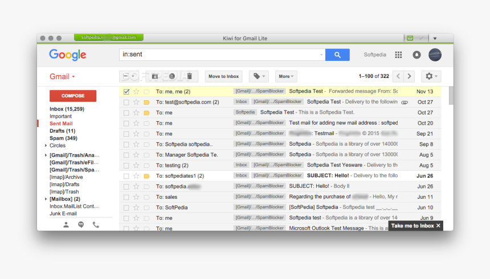490x279 pixels.
Task: Expand the Circles section
Action: pyautogui.click(x=46, y=146)
